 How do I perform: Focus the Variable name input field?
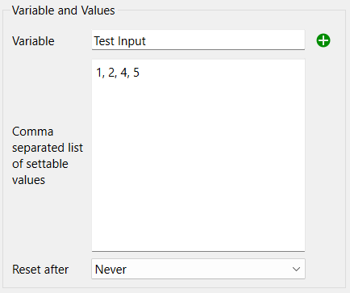pyautogui.click(x=198, y=40)
